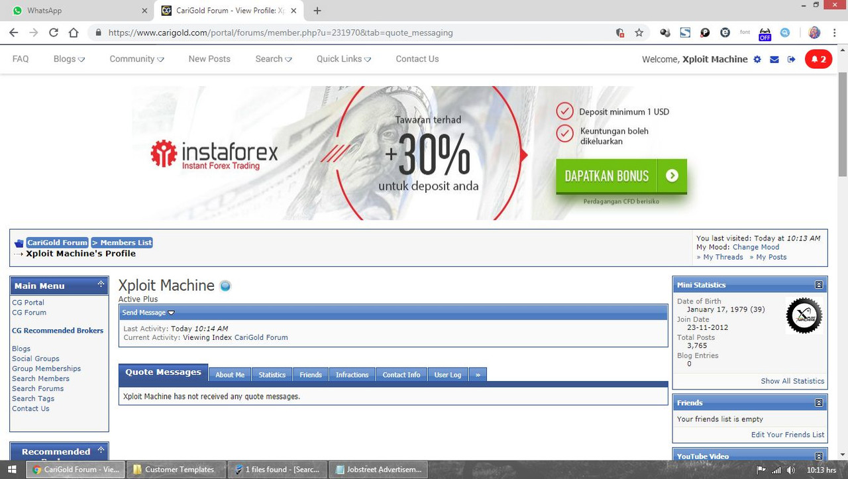Switch to the WhatsApp tab
The image size is (848, 479).
(x=77, y=11)
